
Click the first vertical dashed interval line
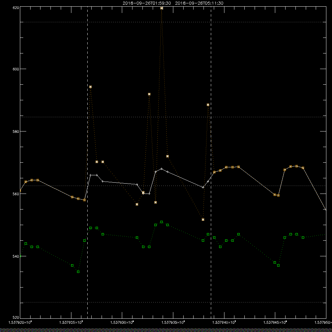(x=87, y=162)
